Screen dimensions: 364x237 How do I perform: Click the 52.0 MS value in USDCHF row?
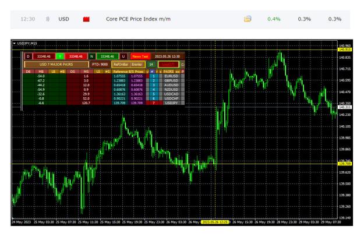point(86,98)
